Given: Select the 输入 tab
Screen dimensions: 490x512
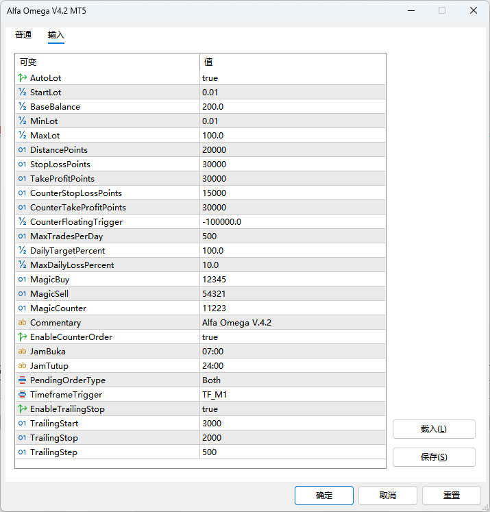Looking at the screenshot, I should (56, 35).
